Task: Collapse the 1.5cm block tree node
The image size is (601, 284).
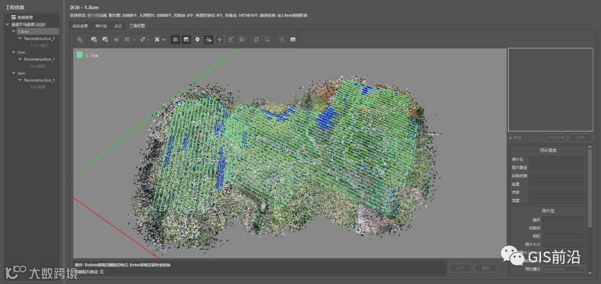Action: tap(13, 32)
